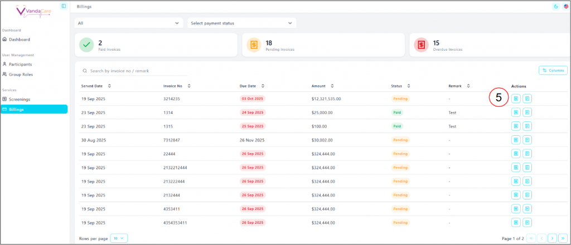This screenshot has width=571, height=245.
Task: Go to the next page arrow
Action: [x=552, y=238]
